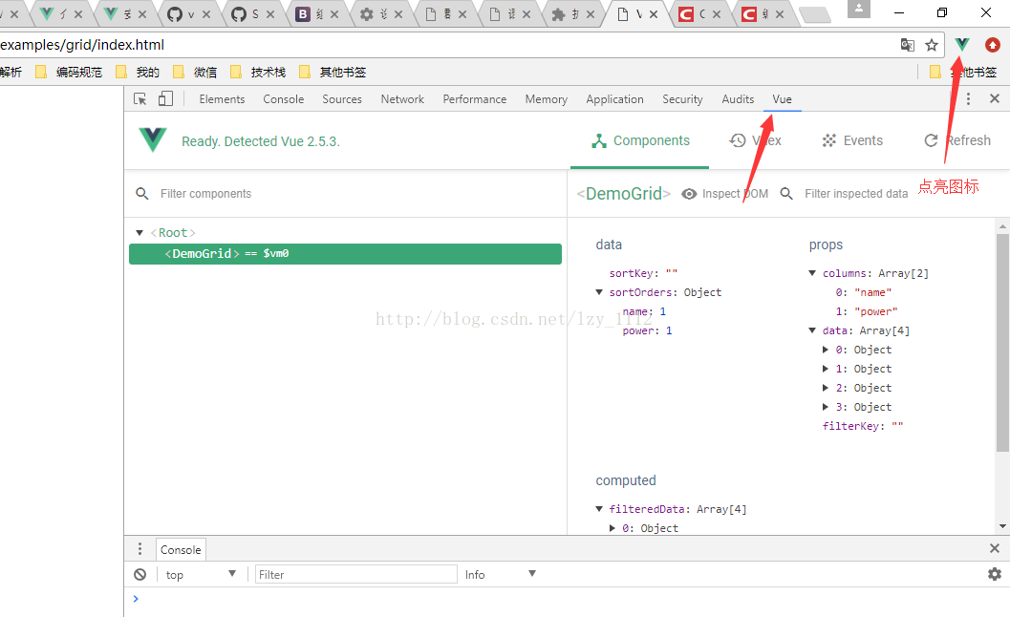Activate the inspect element picker icon
Image resolution: width=1010 pixels, height=617 pixels.
[x=140, y=98]
